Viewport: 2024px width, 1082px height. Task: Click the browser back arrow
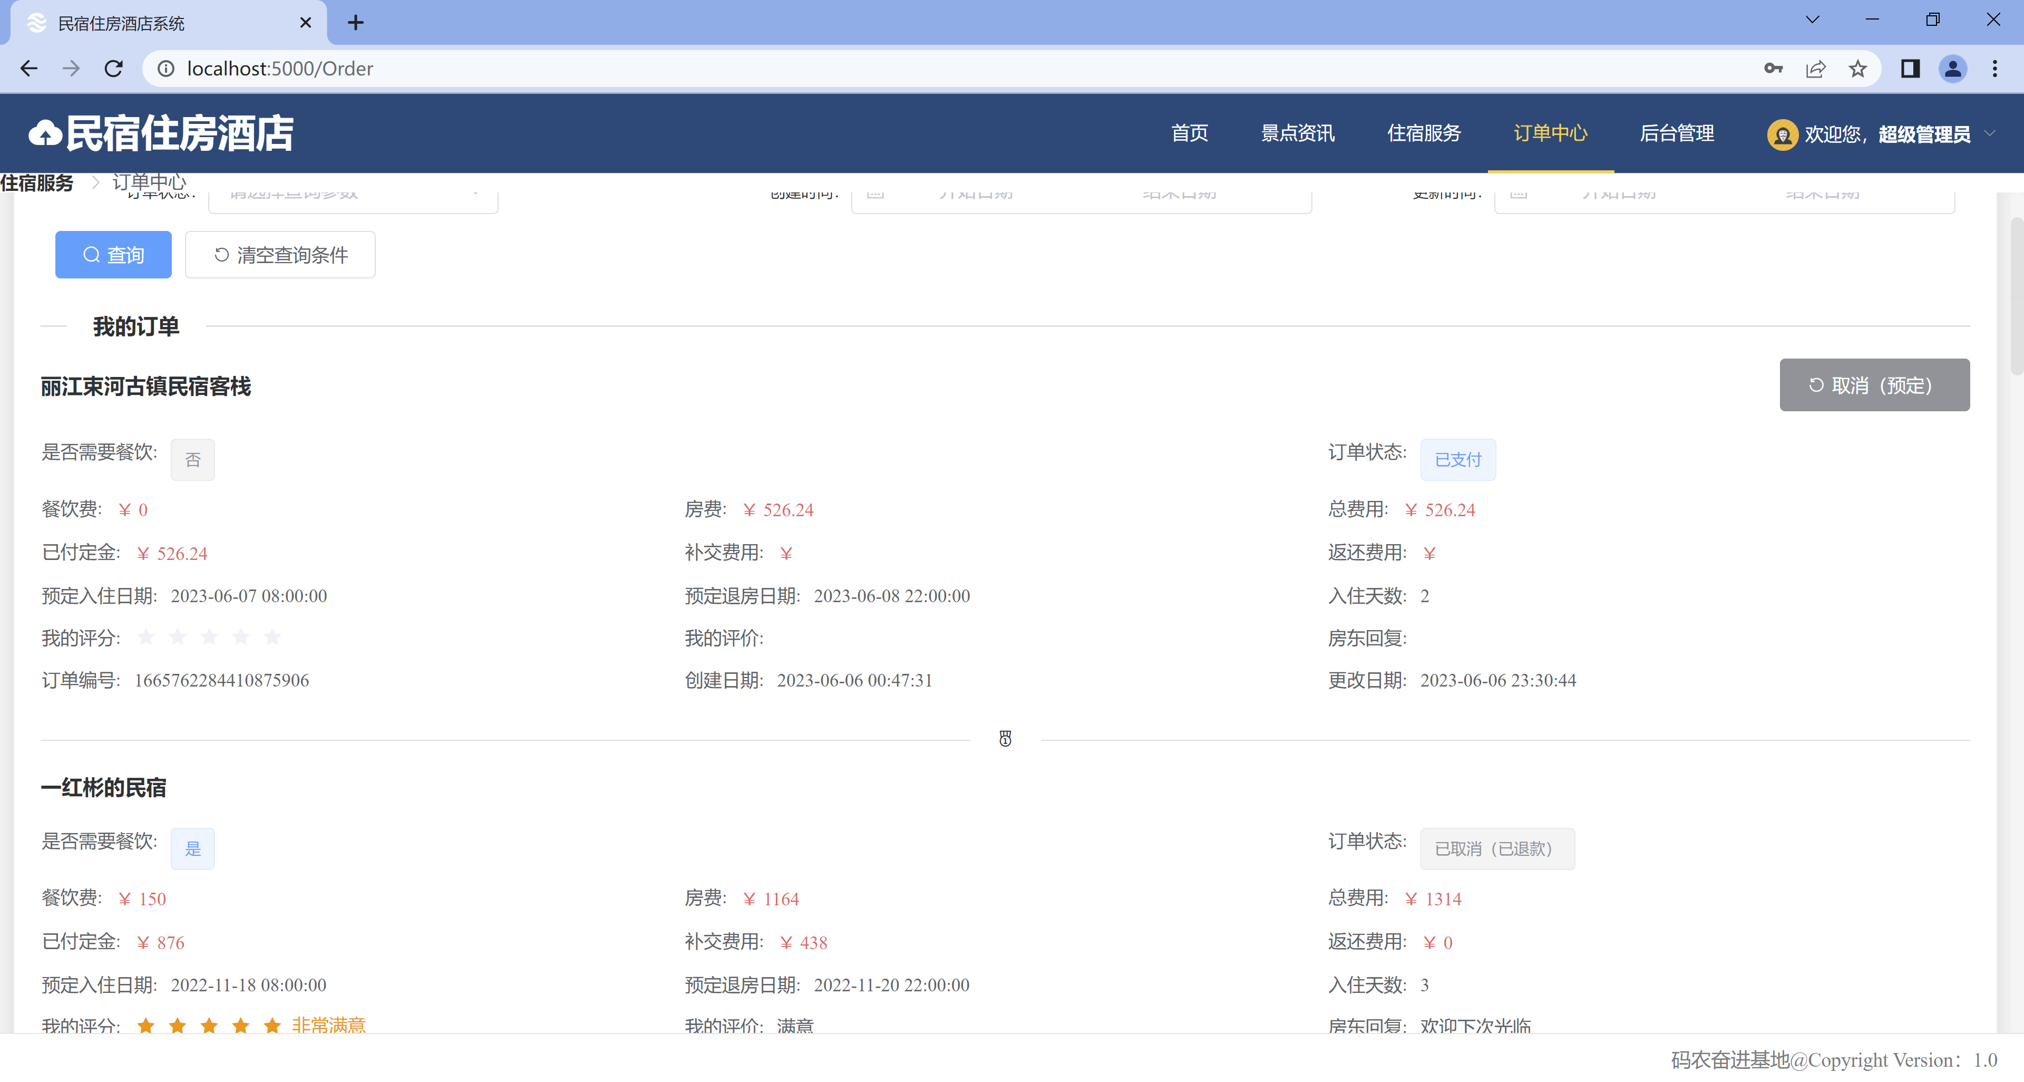(29, 69)
